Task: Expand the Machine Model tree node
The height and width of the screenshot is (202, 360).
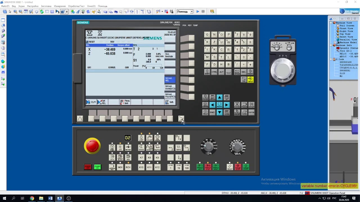Action: (335, 42)
